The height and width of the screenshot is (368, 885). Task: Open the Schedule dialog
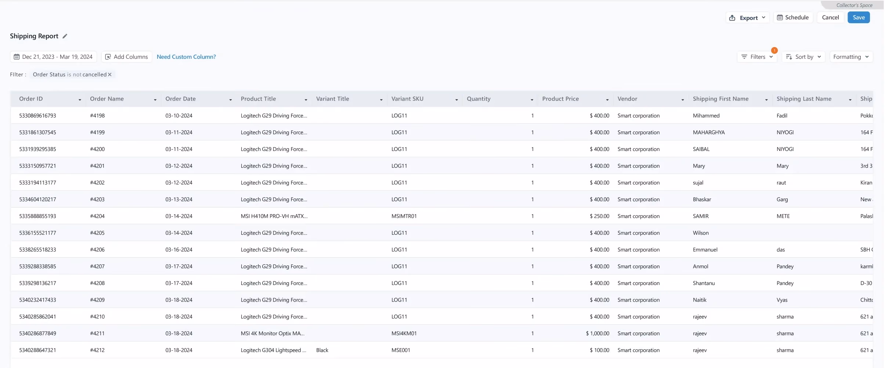[793, 18]
